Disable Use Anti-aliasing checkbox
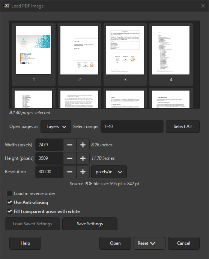Image resolution: width=209 pixels, height=259 pixels. click(x=9, y=202)
